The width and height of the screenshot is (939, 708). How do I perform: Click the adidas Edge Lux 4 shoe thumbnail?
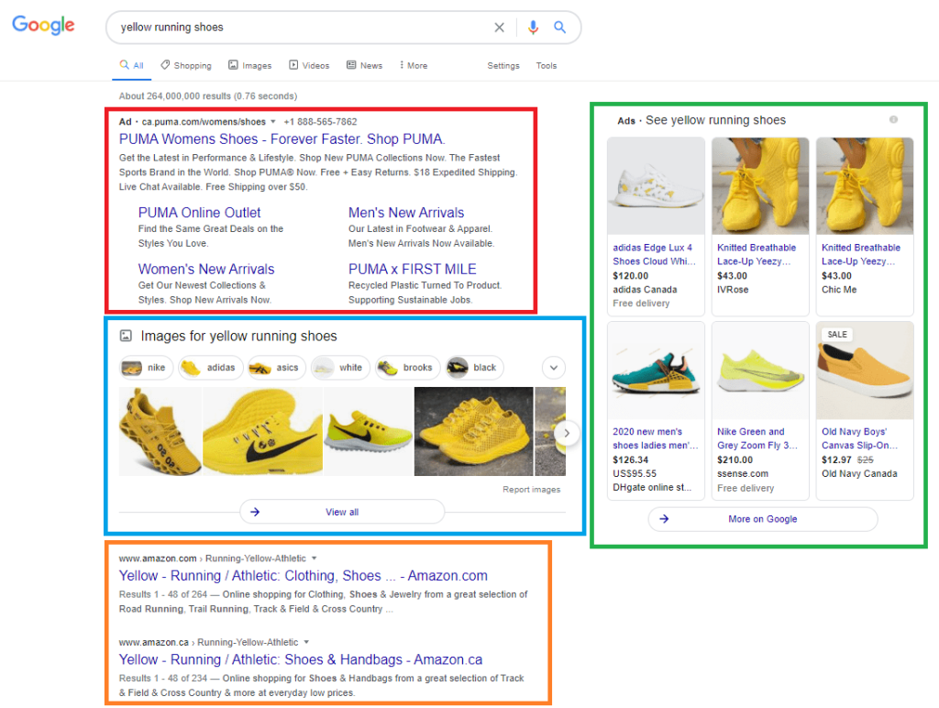click(655, 185)
